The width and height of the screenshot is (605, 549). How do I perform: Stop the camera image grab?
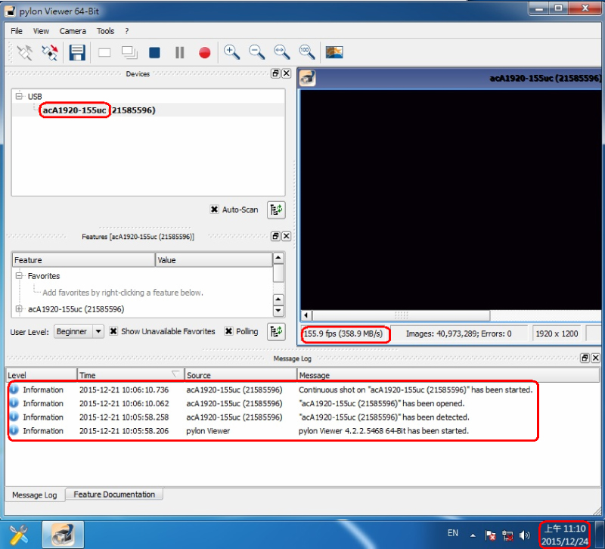[154, 52]
